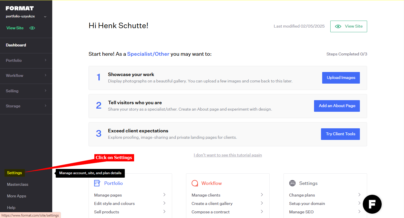Dismiss tutorial via "I don't want to see" link
The width and height of the screenshot is (404, 218).
click(x=228, y=155)
